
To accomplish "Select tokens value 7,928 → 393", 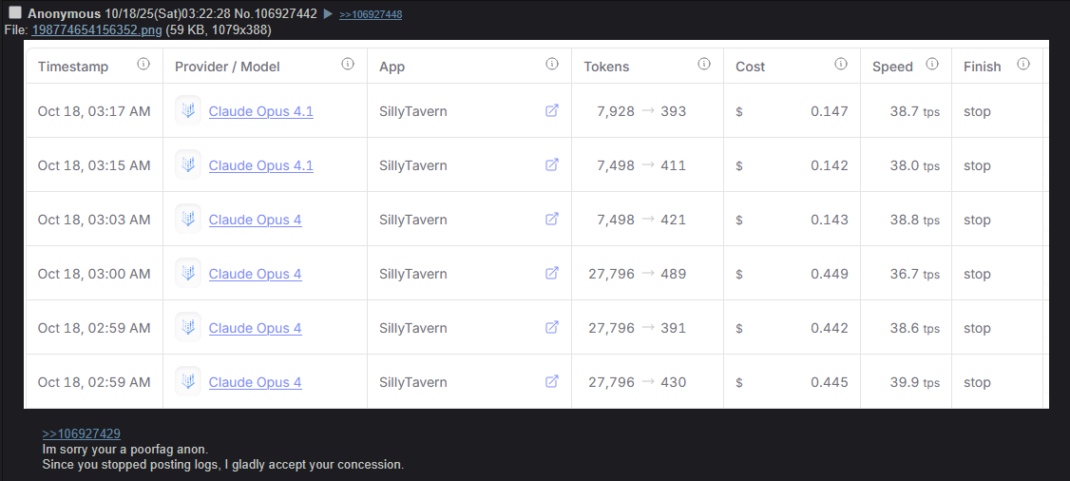I will click(x=641, y=111).
